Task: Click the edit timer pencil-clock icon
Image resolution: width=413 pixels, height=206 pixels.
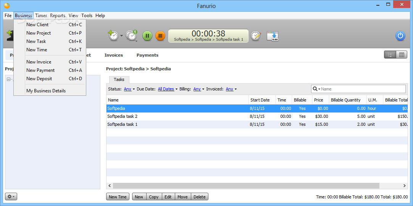Action: 255,36
